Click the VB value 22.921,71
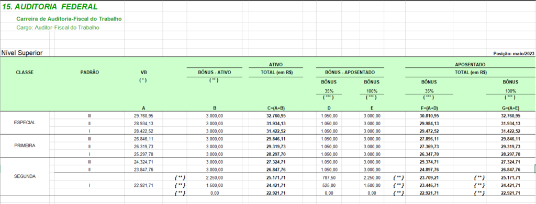 [x=143, y=185]
